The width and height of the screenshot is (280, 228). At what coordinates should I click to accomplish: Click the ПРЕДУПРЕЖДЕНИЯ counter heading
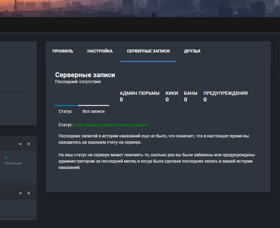point(226,93)
